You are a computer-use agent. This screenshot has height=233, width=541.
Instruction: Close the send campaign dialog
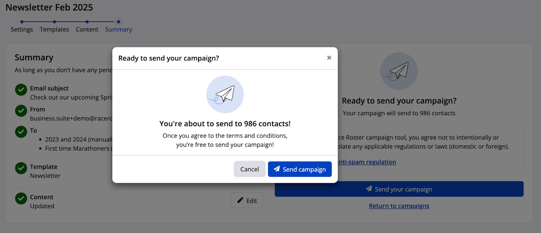click(329, 58)
